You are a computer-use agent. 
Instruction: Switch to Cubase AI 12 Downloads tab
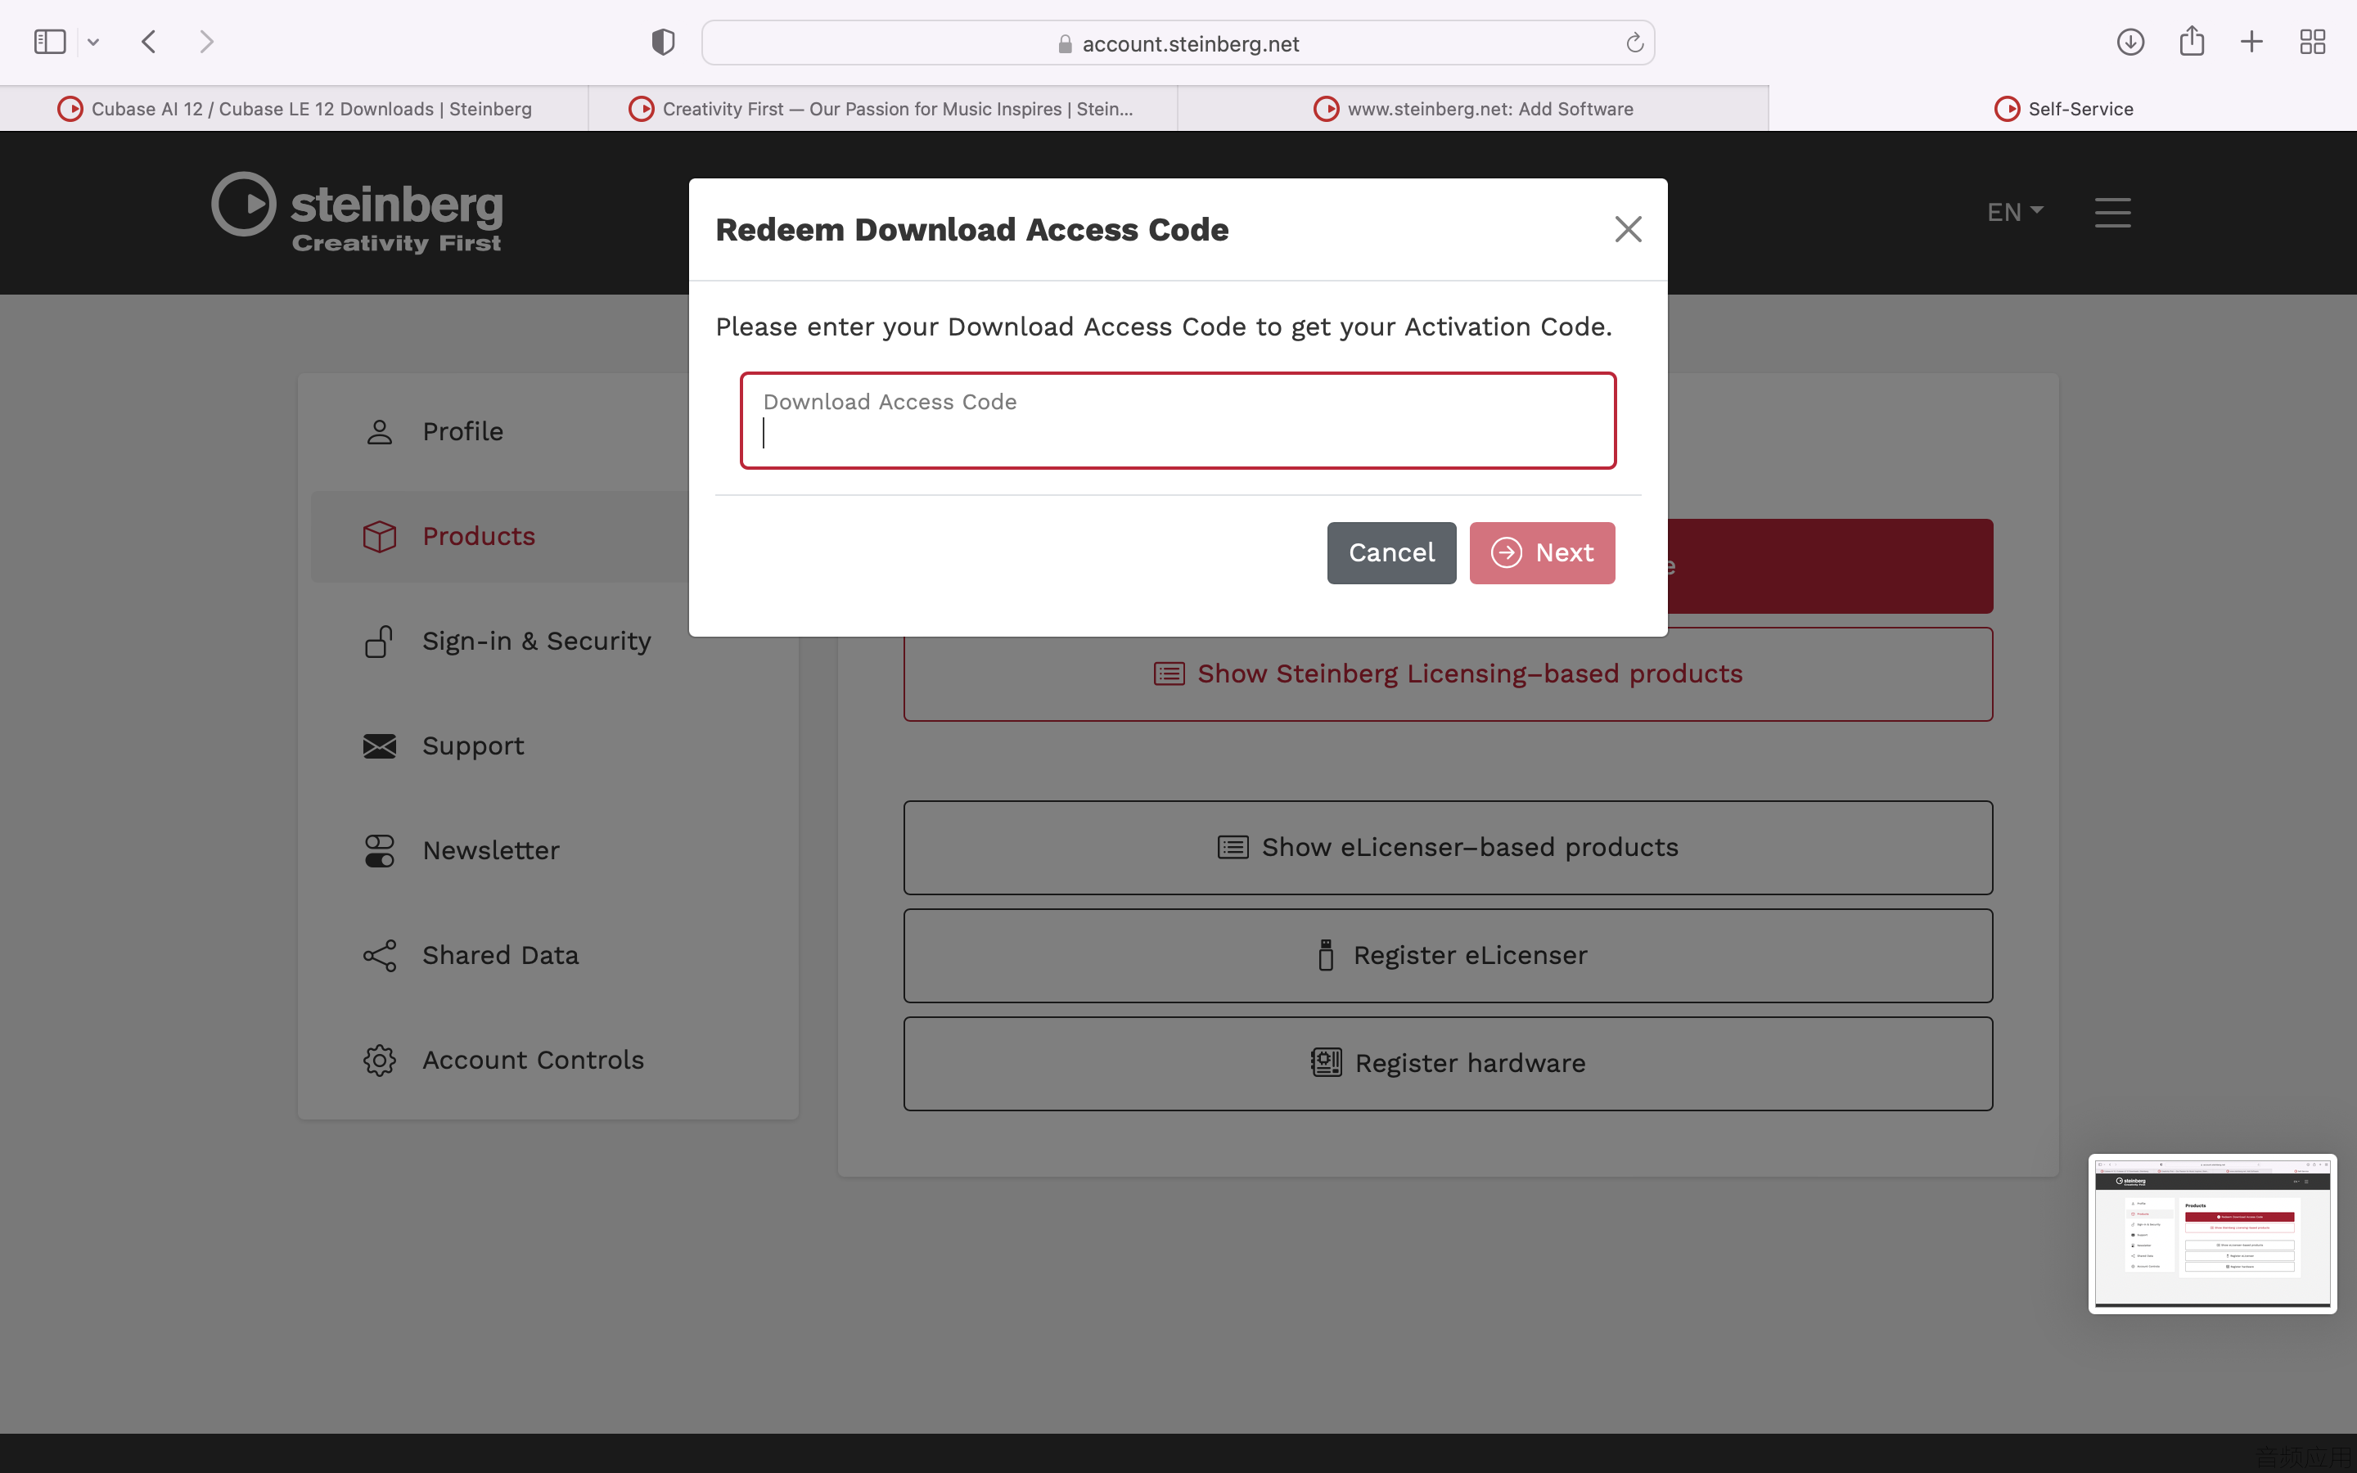click(x=294, y=108)
